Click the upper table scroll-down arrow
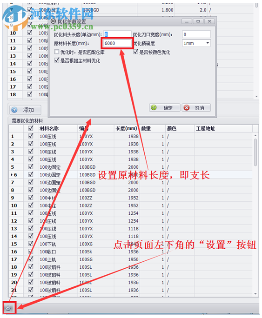Screen dimensions: 262x318 tap(256, 96)
